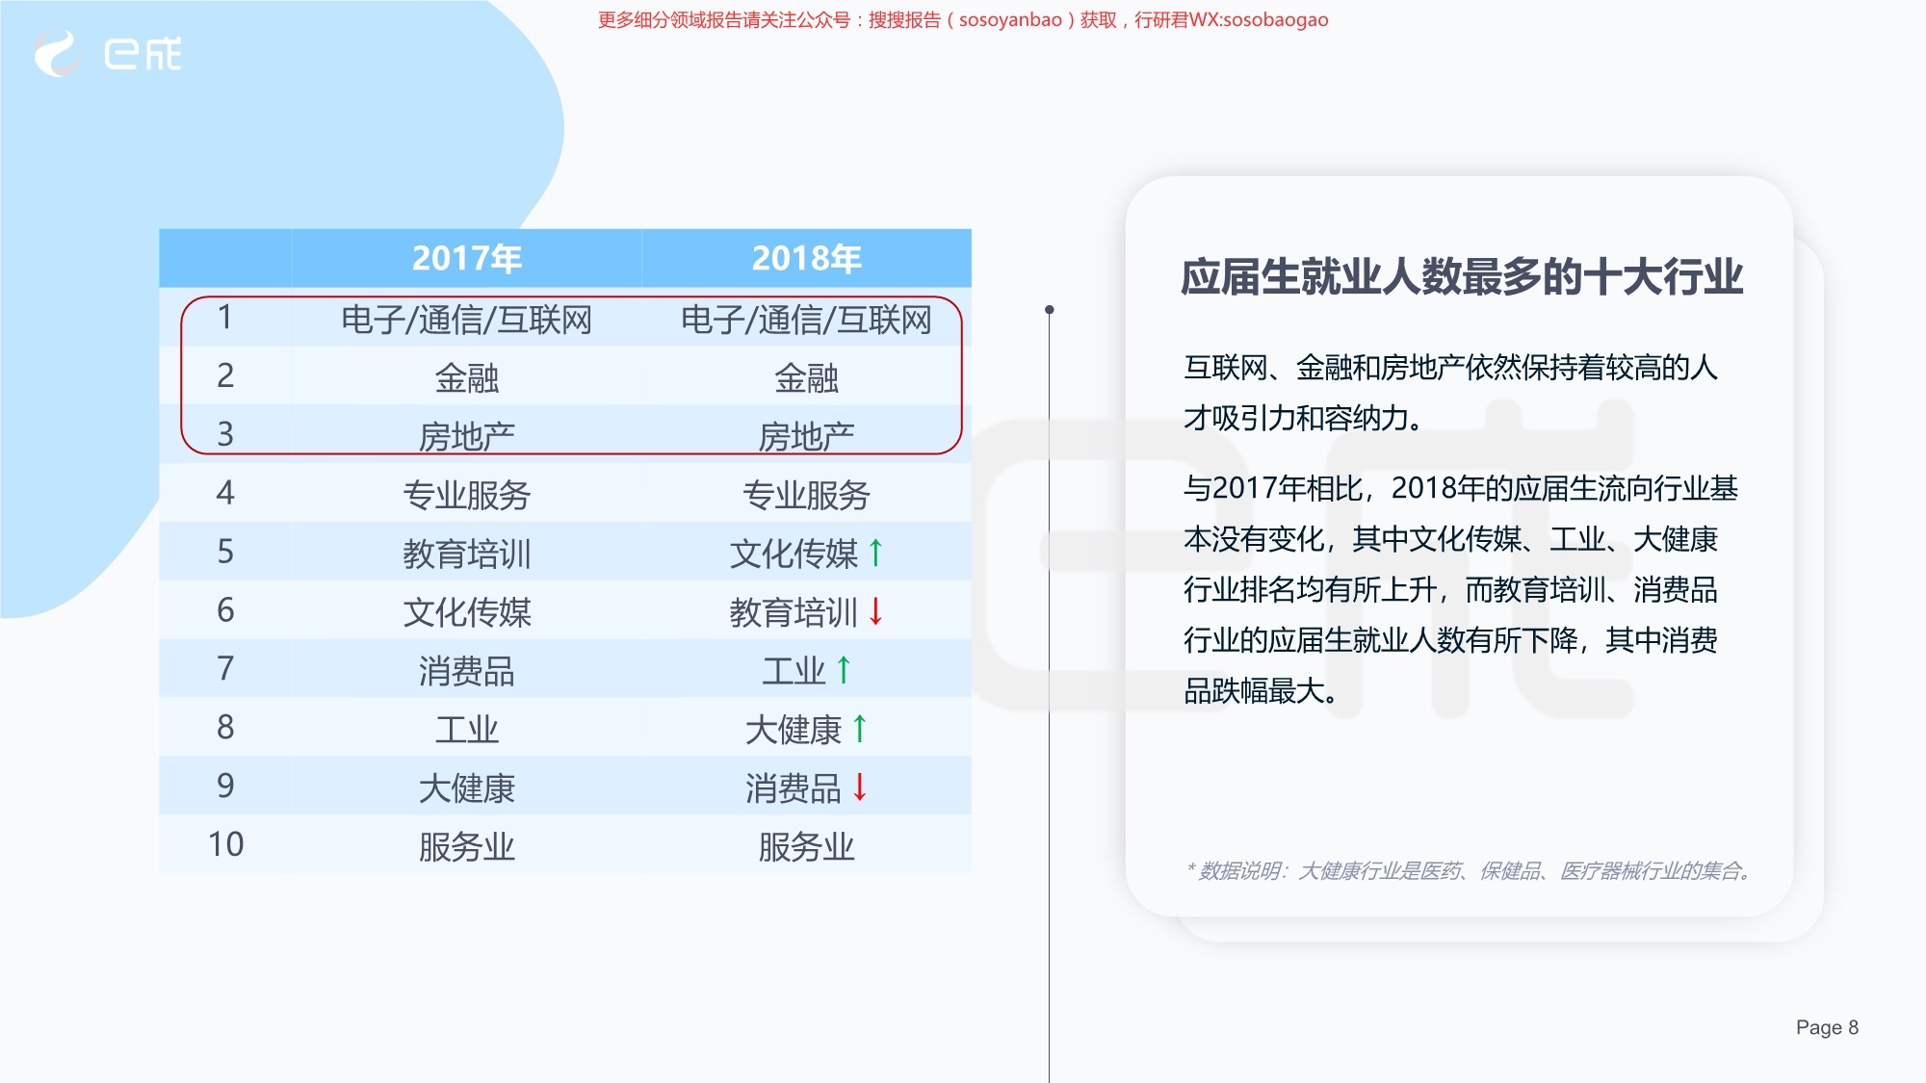Image resolution: width=1926 pixels, height=1083 pixels.
Task: Click the red down arrow beside 教育培训
Action: point(875,611)
